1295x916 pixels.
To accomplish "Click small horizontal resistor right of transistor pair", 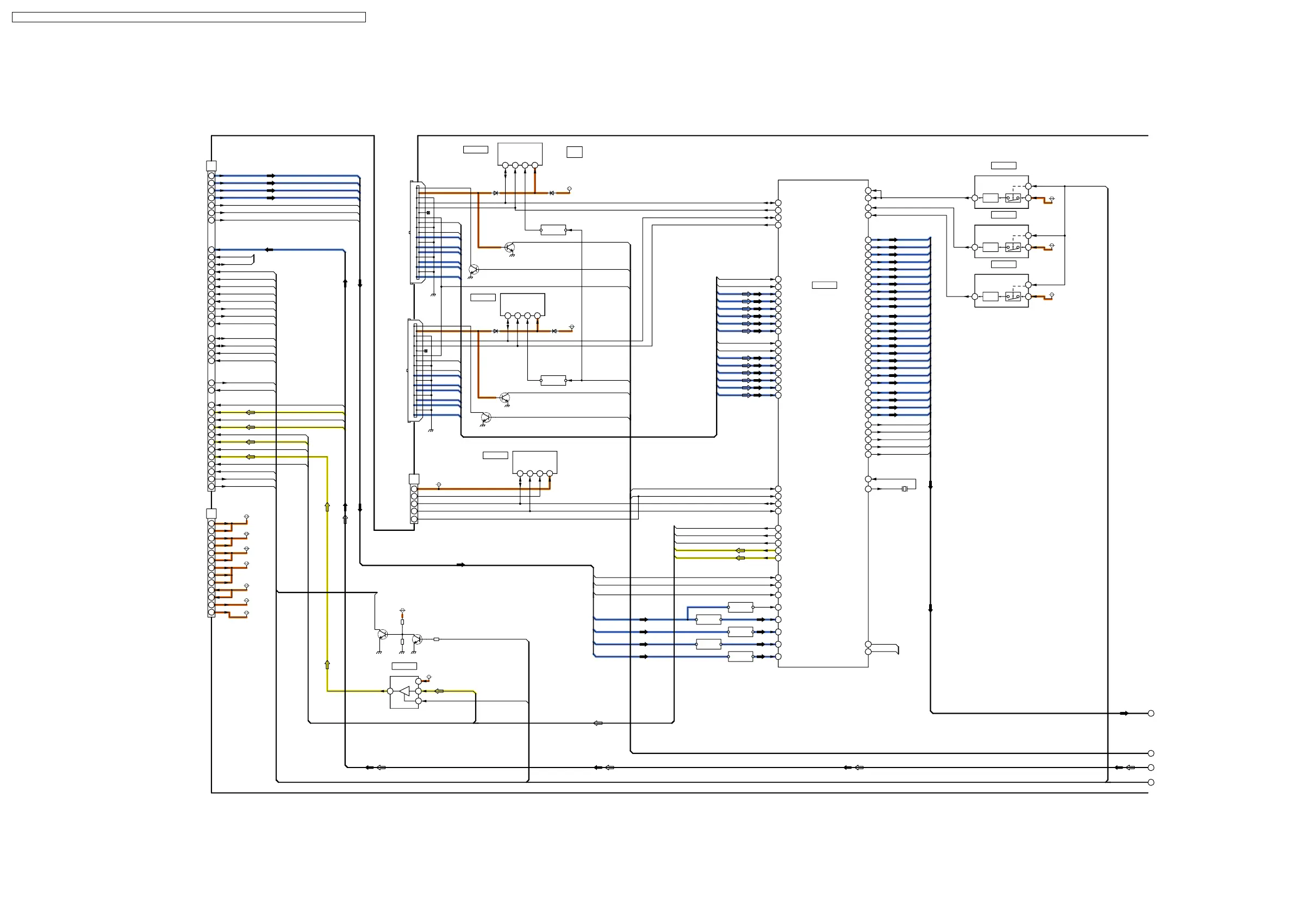I will pyautogui.click(x=436, y=640).
